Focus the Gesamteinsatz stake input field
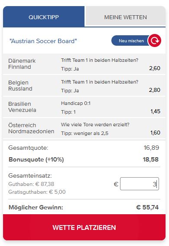This screenshot has height=246, width=169. click(140, 184)
